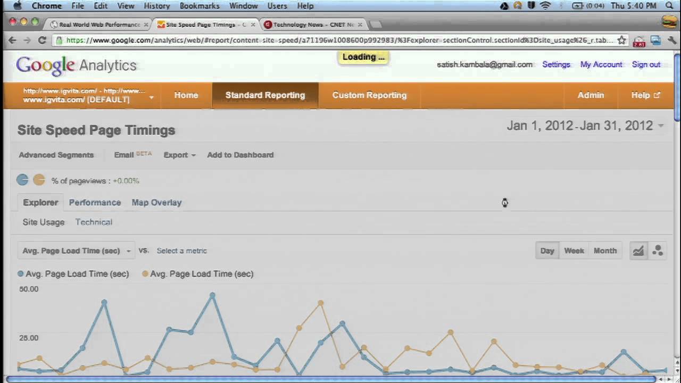The height and width of the screenshot is (383, 681).
Task: Switch to the motion chart view icon
Action: click(x=658, y=251)
